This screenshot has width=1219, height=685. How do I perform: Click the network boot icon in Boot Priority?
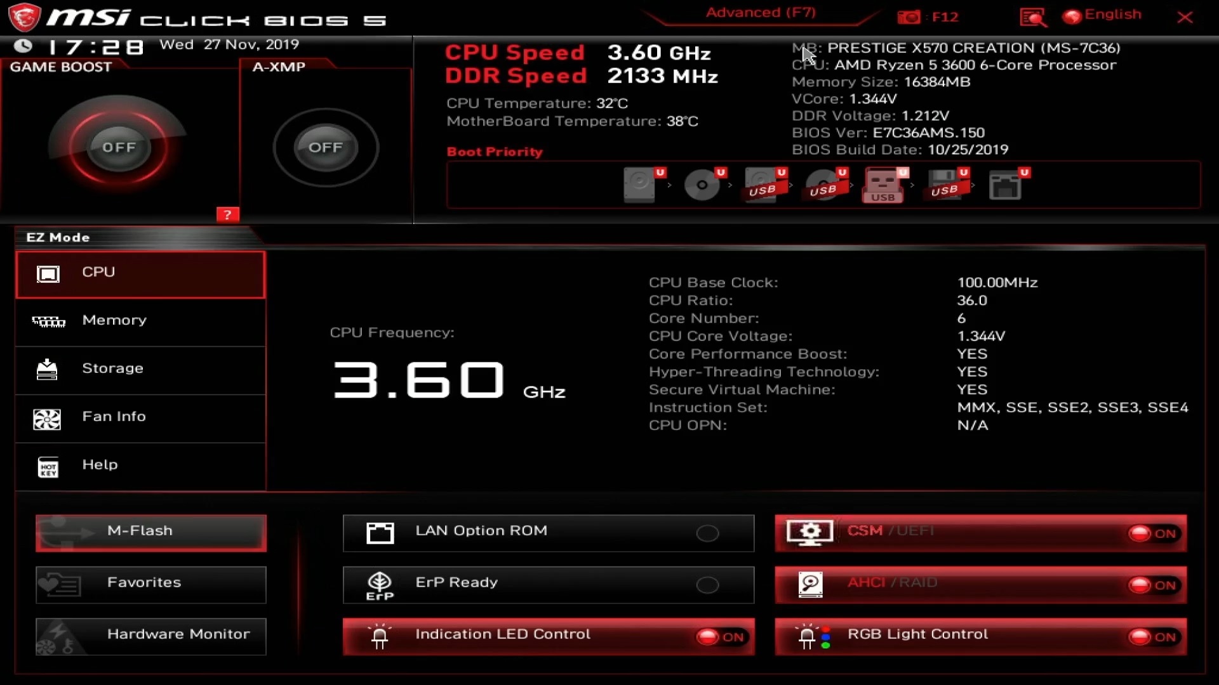pyautogui.click(x=1007, y=185)
